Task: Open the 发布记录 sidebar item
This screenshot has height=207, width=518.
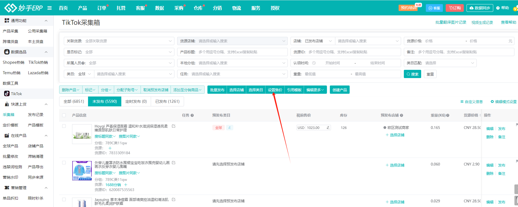Action: pos(36,115)
